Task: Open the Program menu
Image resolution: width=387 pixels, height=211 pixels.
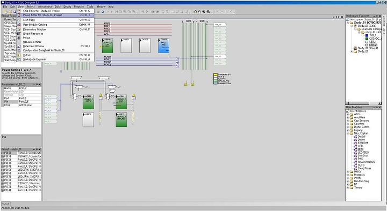Action: pyautogui.click(x=78, y=6)
